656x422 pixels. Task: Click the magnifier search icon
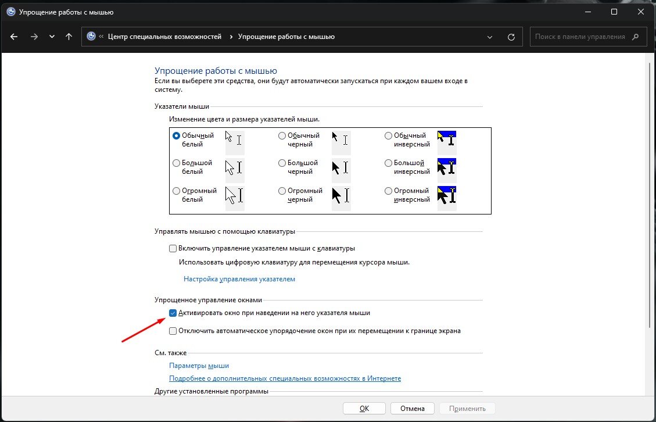[636, 37]
